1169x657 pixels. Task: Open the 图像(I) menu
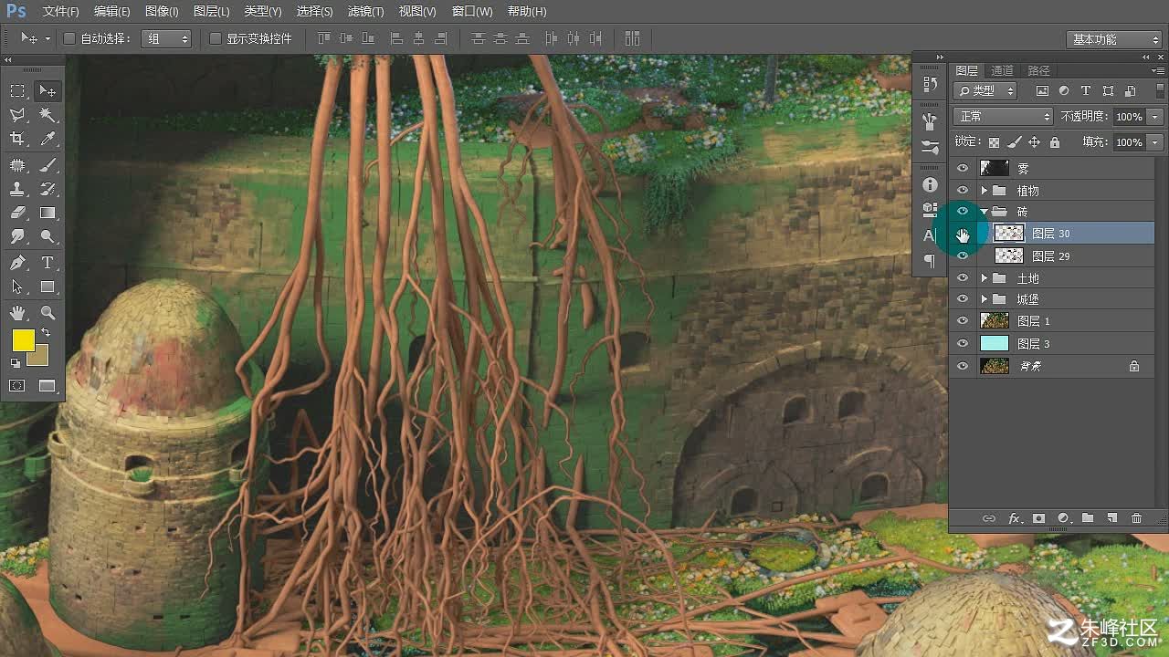point(162,12)
